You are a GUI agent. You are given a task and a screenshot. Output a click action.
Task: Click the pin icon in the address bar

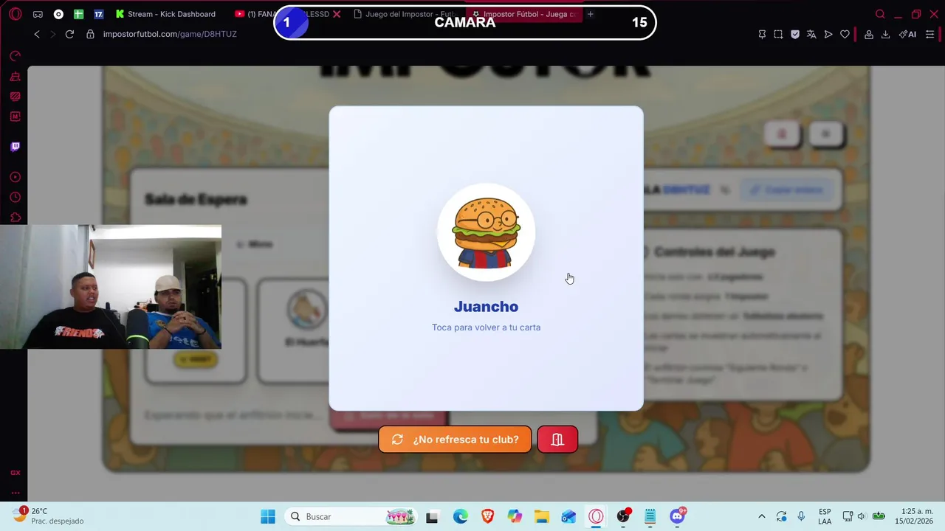click(x=762, y=34)
